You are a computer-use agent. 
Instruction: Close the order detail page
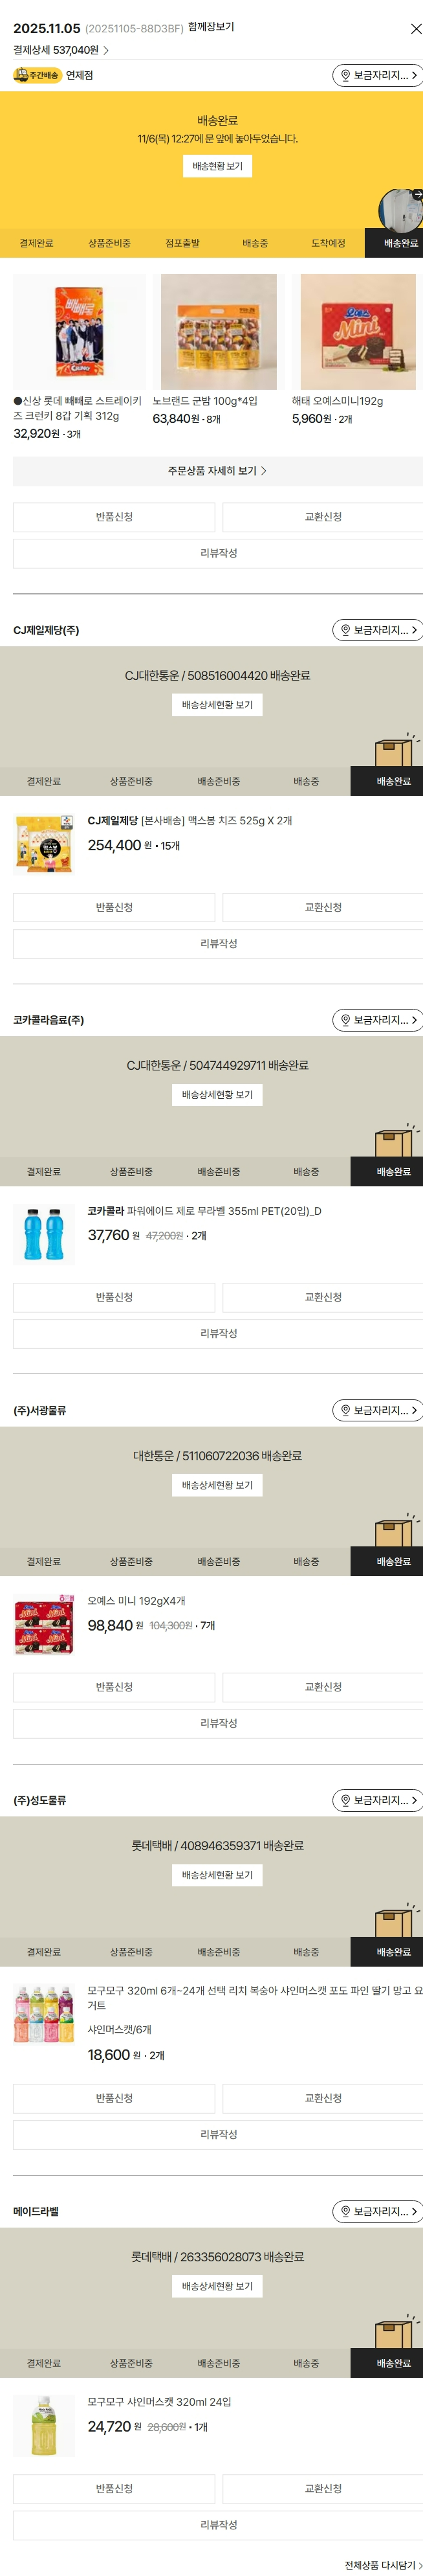point(415,29)
